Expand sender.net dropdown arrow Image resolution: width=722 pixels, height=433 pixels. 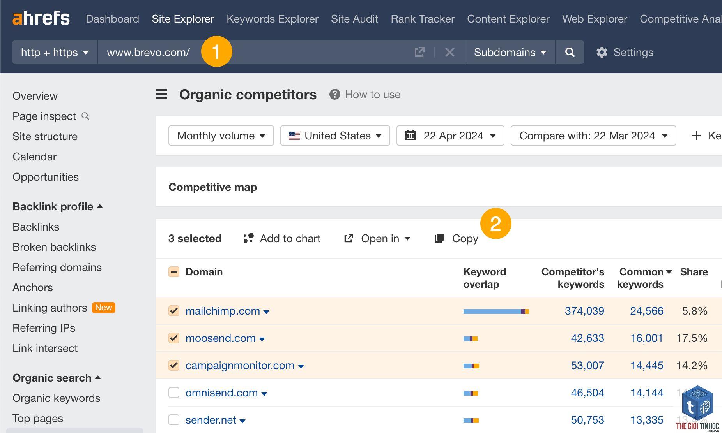click(242, 421)
